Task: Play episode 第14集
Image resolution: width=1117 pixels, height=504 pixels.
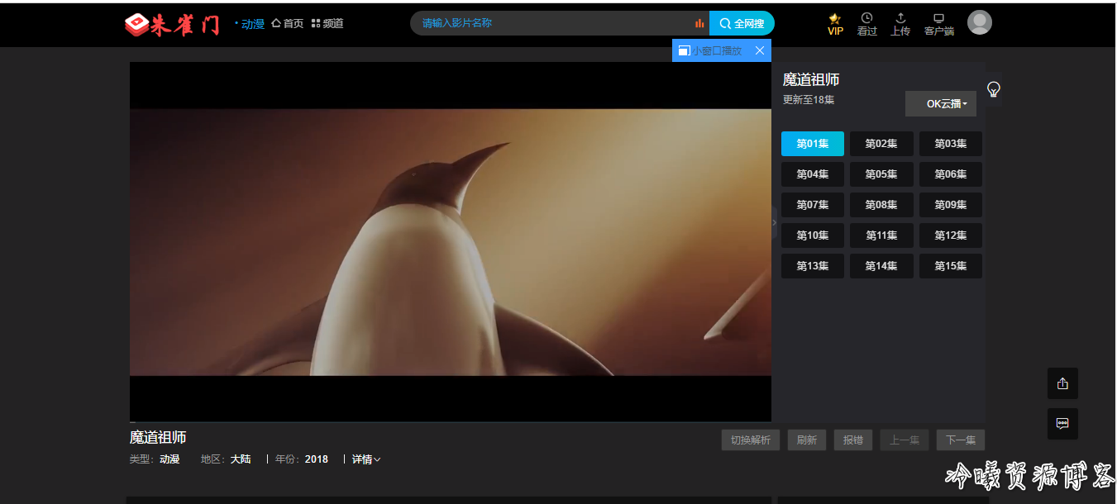Action: (881, 266)
